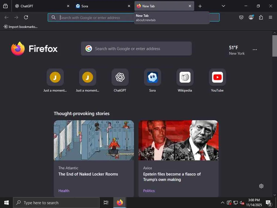Click The Atlantic source label
Image resolution: width=277 pixels, height=208 pixels.
[x=68, y=168]
